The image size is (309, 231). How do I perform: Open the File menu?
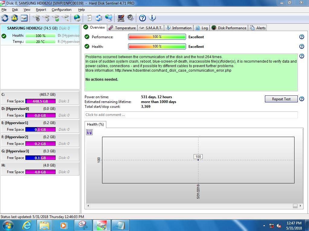click(x=4, y=10)
